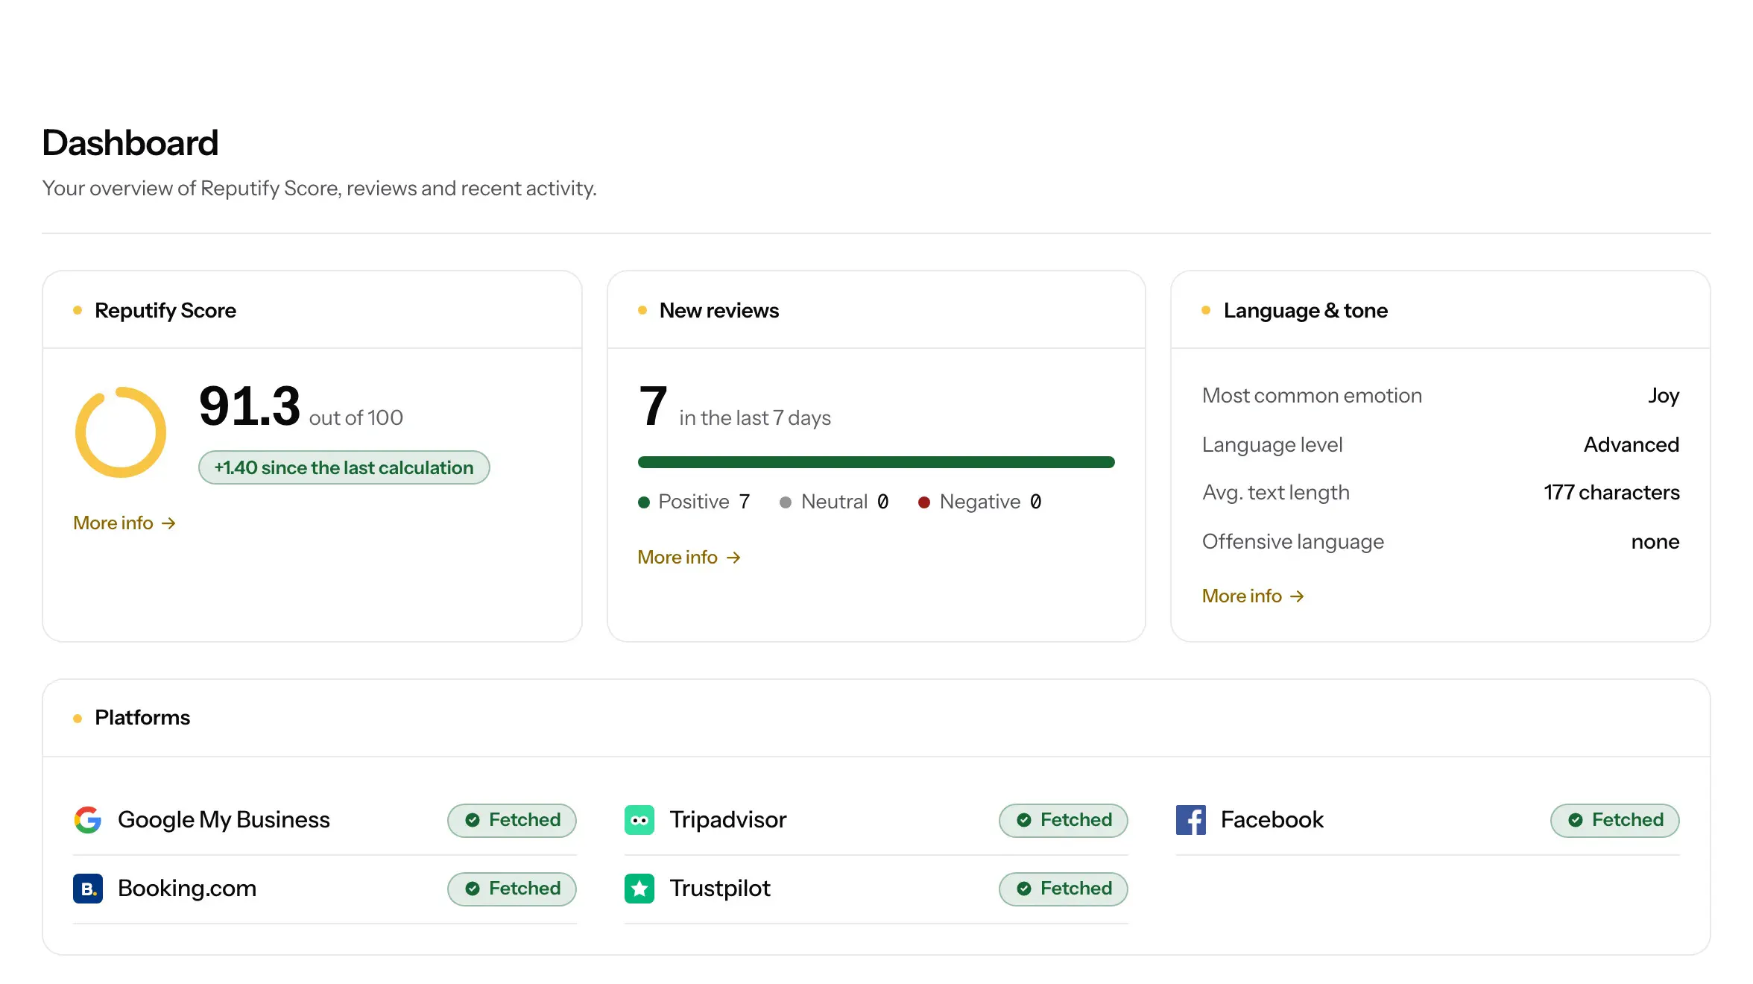This screenshot has height=984, width=1753.
Task: Click the 'Language level' label
Action: [1272, 445]
